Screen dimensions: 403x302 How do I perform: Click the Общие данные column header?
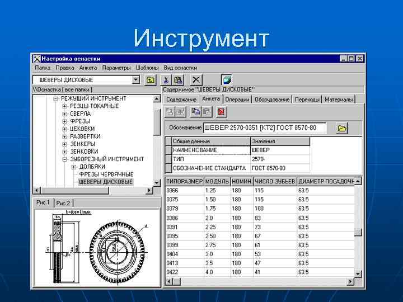tap(211, 141)
